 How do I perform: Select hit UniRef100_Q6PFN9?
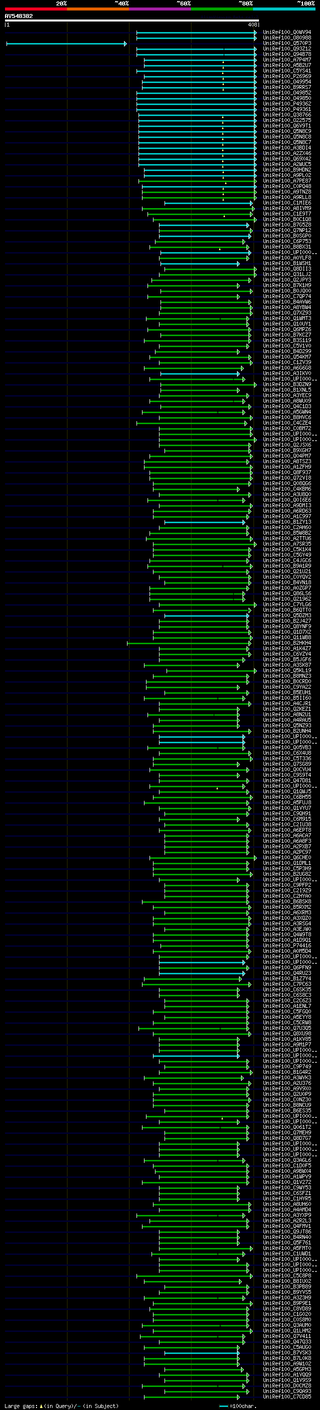(287, 967)
